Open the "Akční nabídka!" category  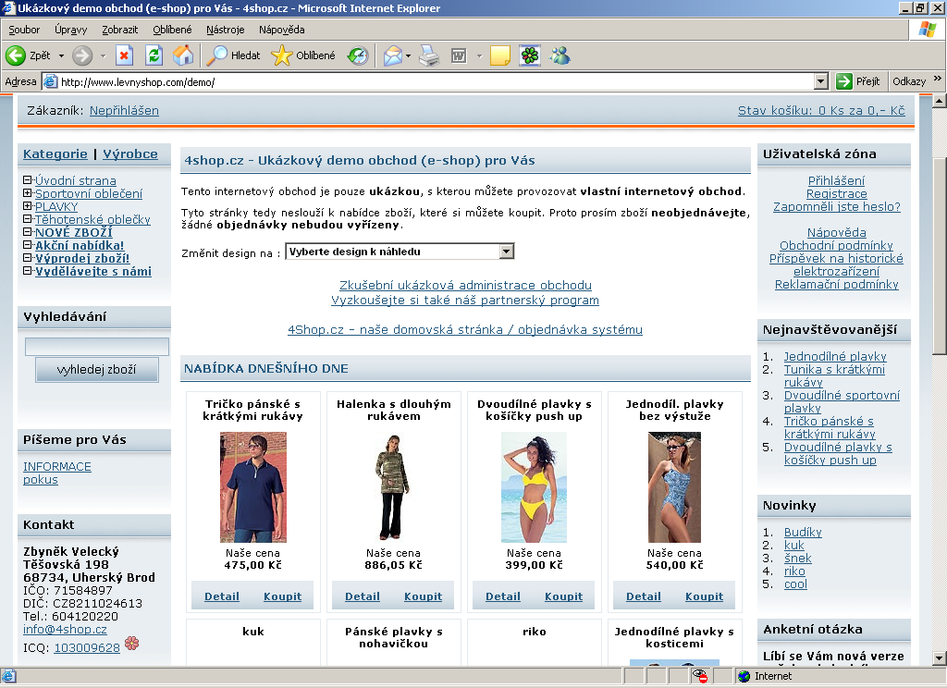[80, 245]
